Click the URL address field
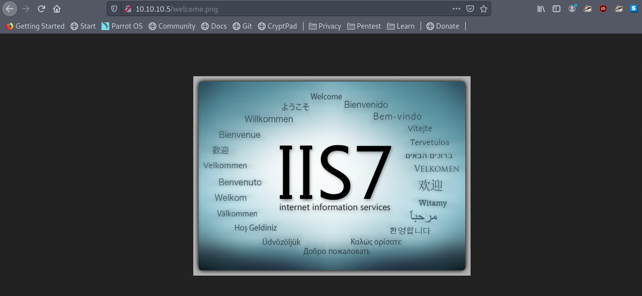This screenshot has height=296, width=642. click(x=291, y=9)
